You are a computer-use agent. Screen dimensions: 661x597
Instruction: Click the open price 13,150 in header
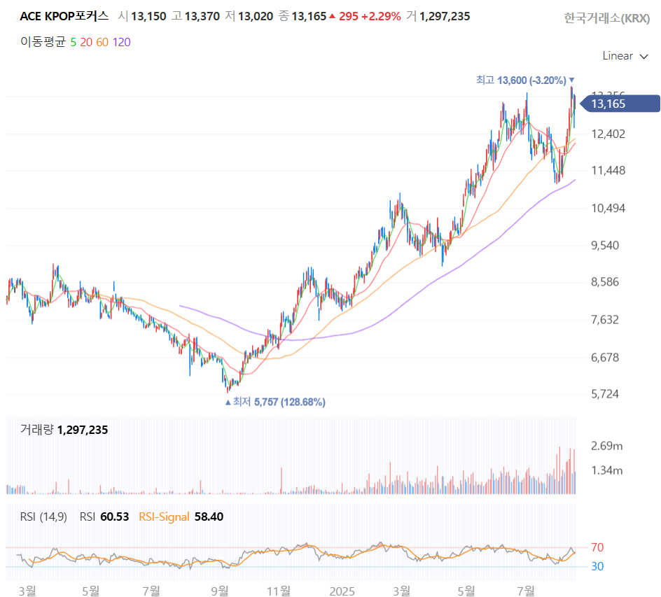click(148, 16)
